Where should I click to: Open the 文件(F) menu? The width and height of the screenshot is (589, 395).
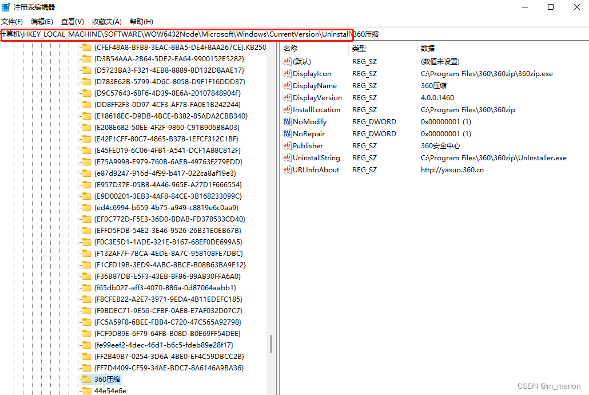(12, 21)
